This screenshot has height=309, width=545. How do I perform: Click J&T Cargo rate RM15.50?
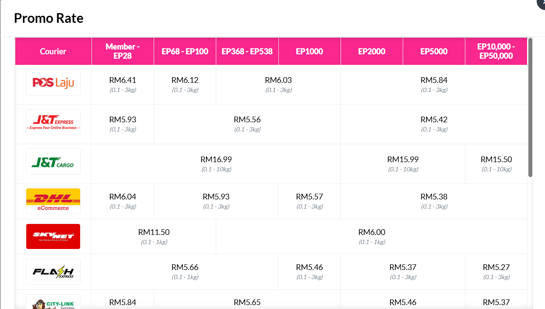pyautogui.click(x=496, y=160)
